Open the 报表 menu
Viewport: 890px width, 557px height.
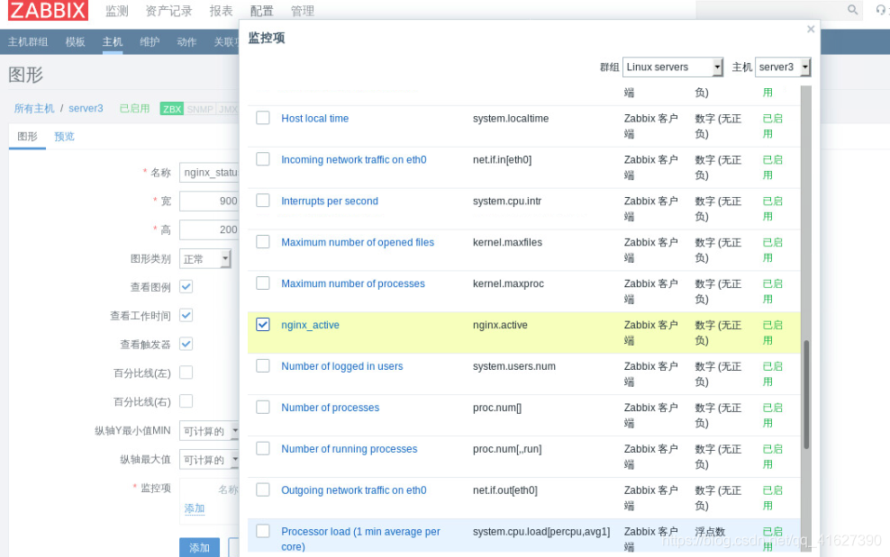click(x=222, y=11)
